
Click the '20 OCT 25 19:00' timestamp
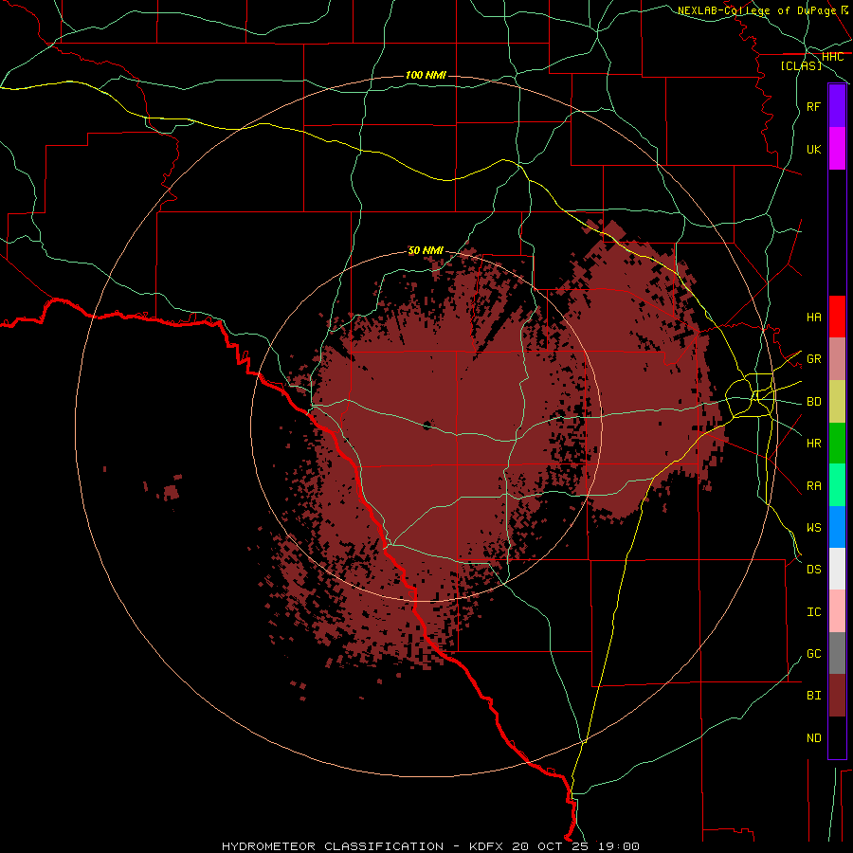(x=575, y=846)
